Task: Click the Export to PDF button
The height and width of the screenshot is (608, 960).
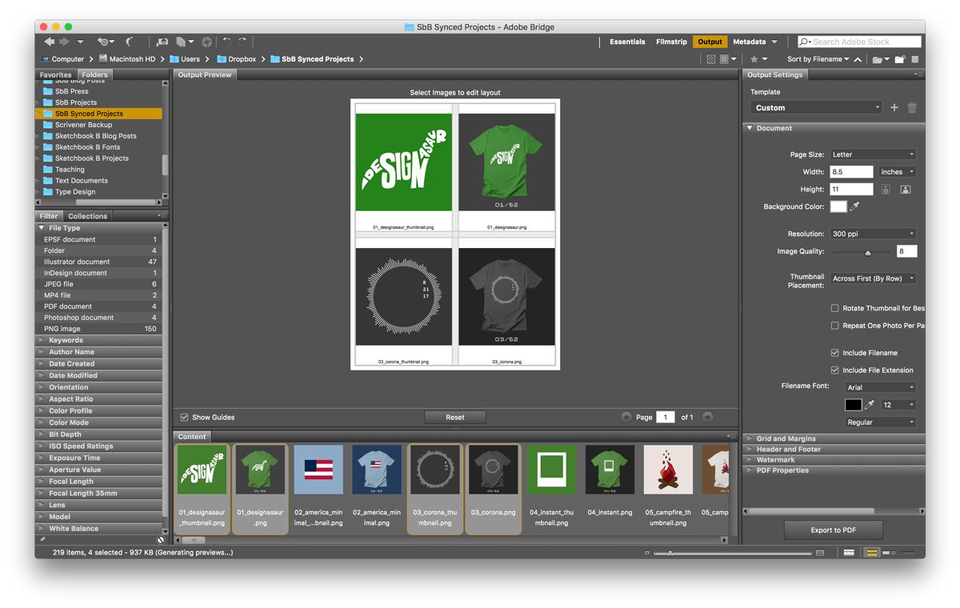Action: pyautogui.click(x=834, y=530)
